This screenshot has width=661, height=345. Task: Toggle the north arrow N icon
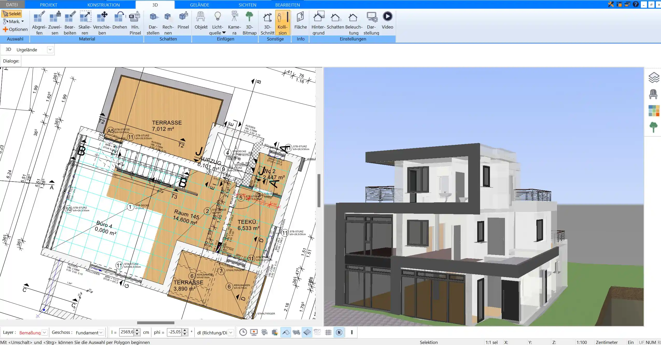click(339, 332)
